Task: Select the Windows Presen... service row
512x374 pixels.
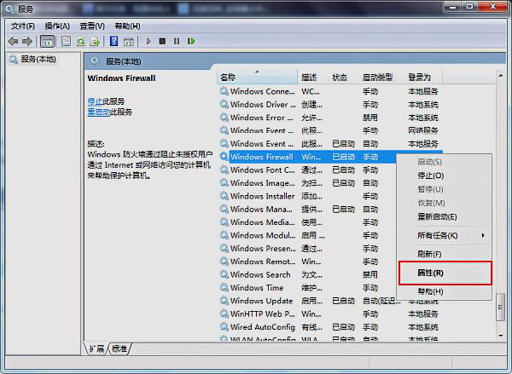Action: click(307, 248)
